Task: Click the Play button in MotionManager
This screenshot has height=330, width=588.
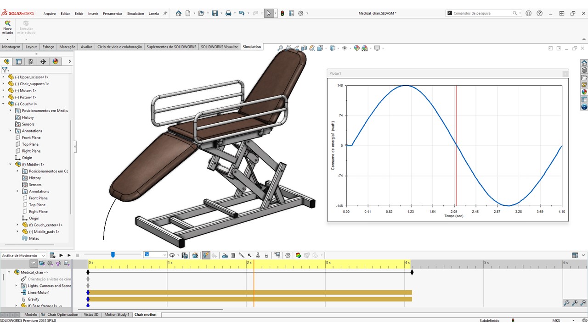Action: [x=69, y=255]
